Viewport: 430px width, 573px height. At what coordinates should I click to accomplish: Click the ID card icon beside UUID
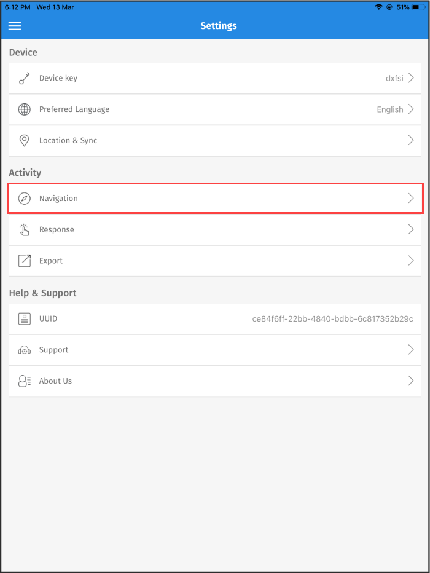click(x=24, y=318)
